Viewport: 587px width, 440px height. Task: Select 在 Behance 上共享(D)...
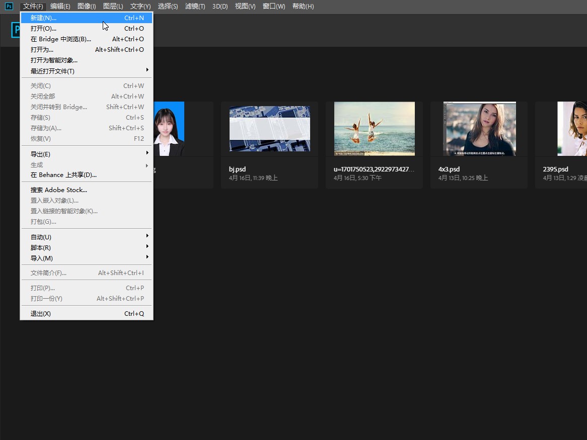click(x=87, y=175)
